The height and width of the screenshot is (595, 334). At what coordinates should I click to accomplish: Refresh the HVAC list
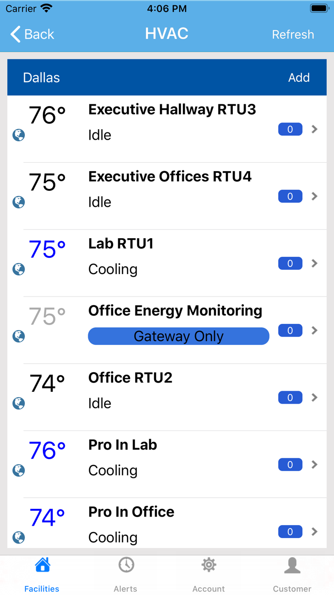click(293, 34)
